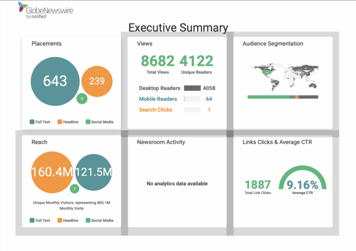Select the 643 Full Text bubble in Placements
The height and width of the screenshot is (251, 356).
55,81
